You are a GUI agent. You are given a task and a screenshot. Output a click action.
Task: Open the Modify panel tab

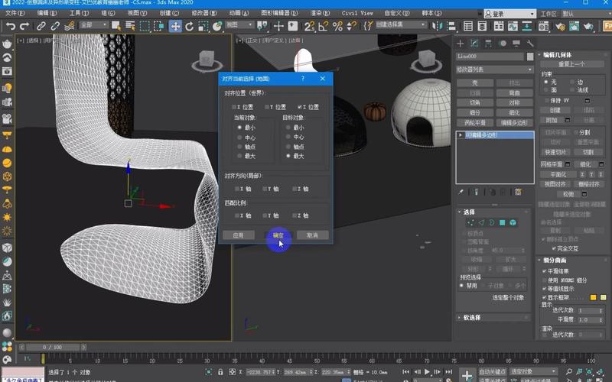(x=474, y=43)
